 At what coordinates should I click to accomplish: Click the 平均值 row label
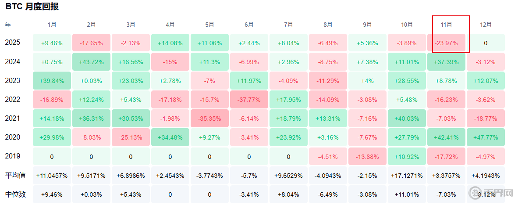pyautogui.click(x=15, y=175)
